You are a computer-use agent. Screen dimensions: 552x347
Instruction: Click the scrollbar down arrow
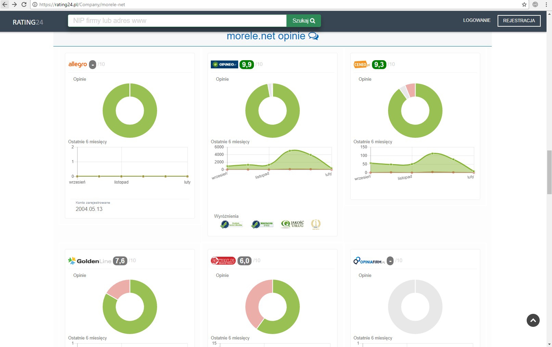coord(549,344)
